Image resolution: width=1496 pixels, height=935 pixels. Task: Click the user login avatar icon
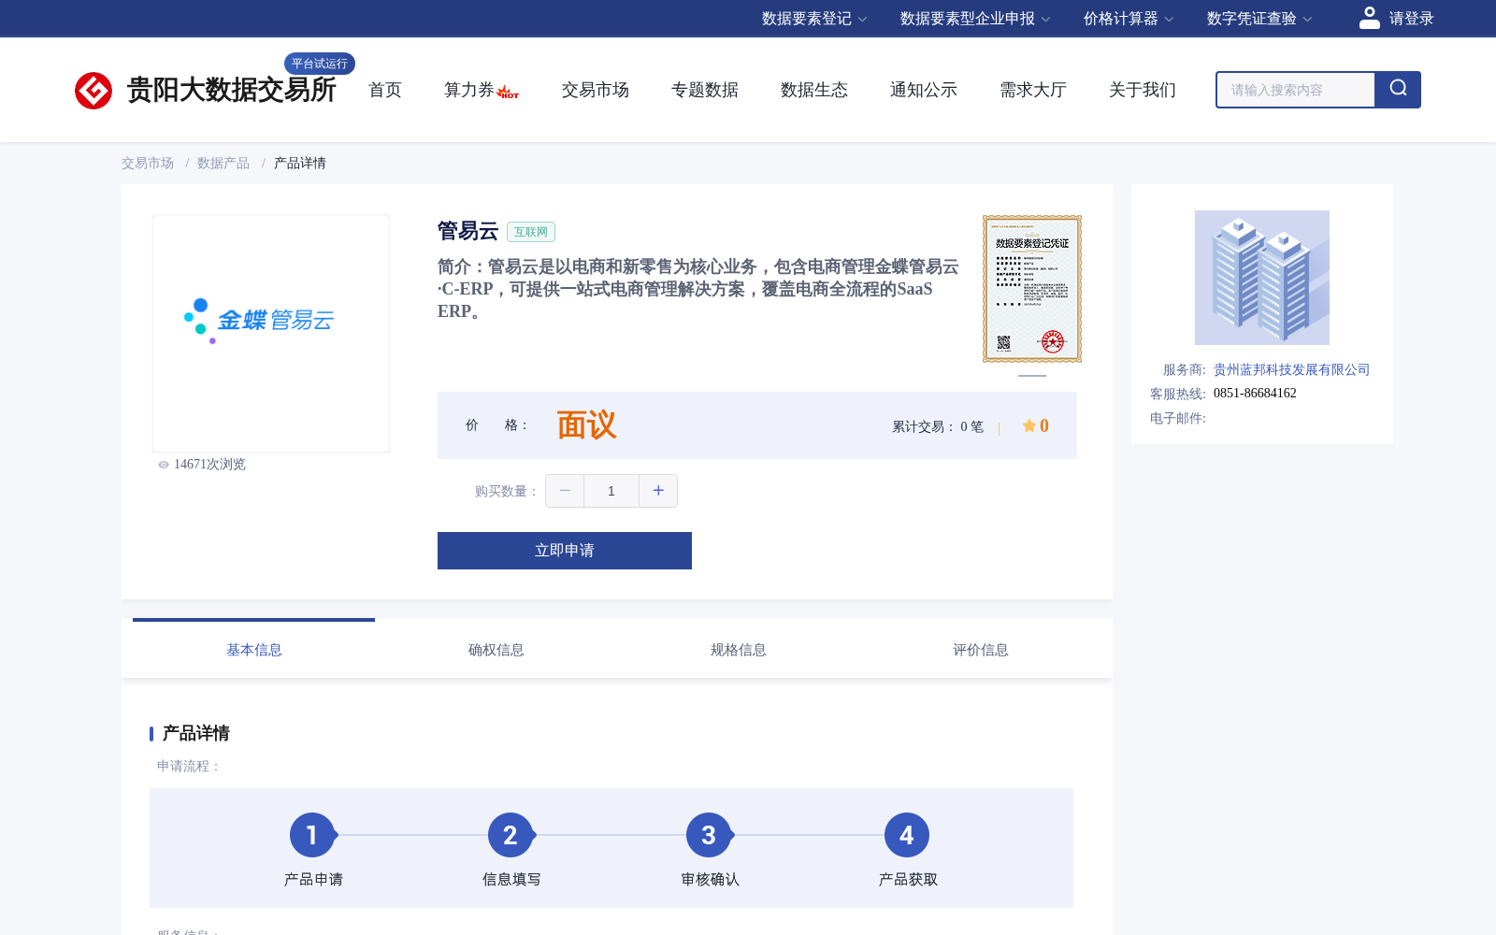pos(1369,18)
